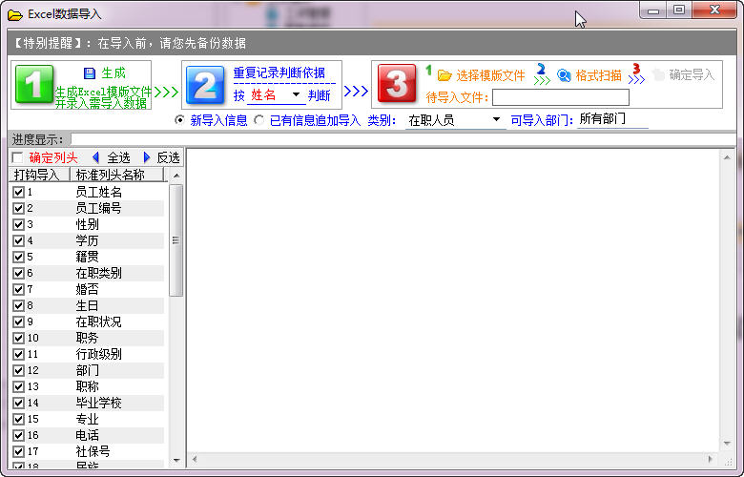Click the 毕业学校 row text
This screenshot has width=744, height=477.
(x=98, y=403)
